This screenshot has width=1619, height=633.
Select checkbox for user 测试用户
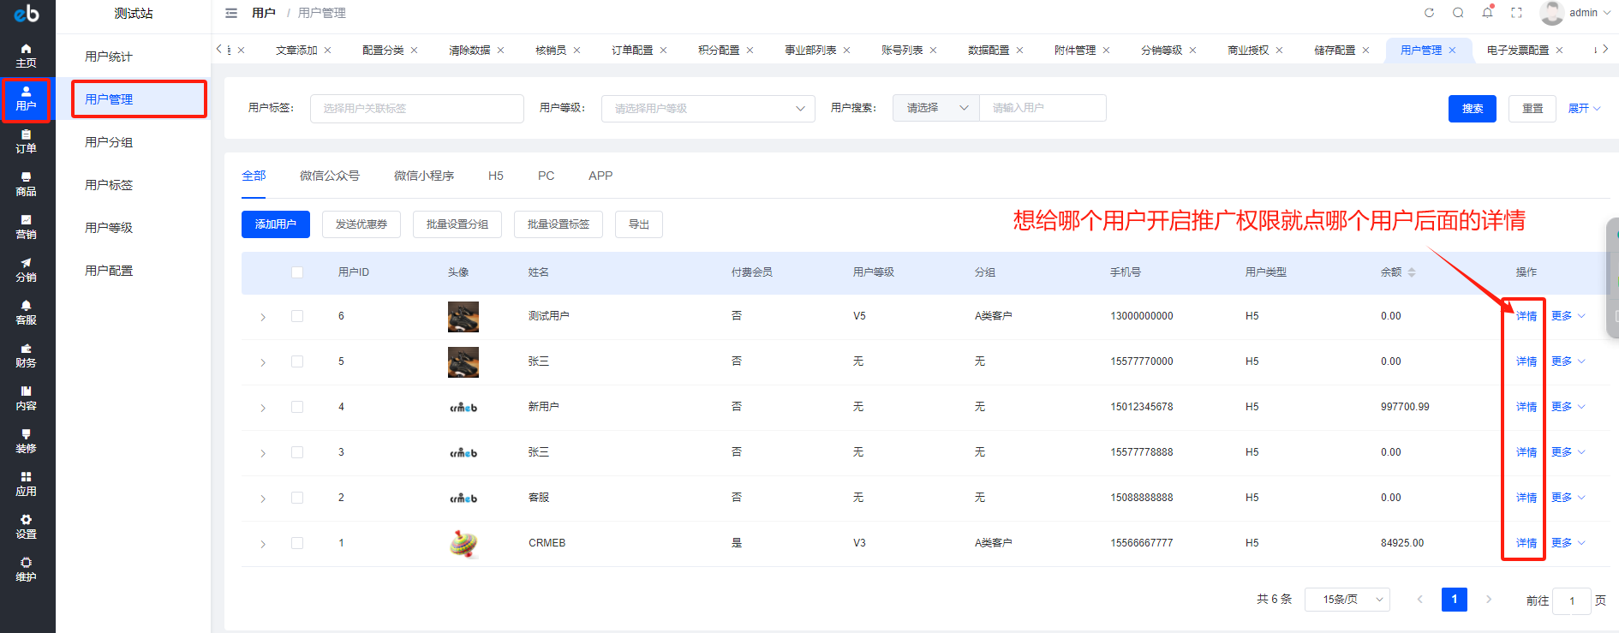(x=297, y=316)
